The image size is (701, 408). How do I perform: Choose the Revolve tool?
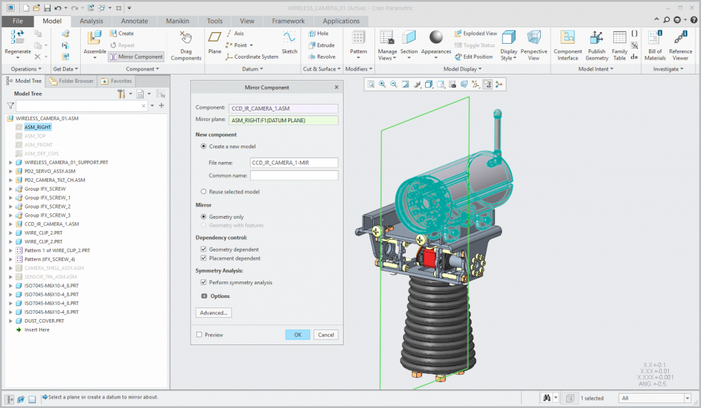click(322, 57)
